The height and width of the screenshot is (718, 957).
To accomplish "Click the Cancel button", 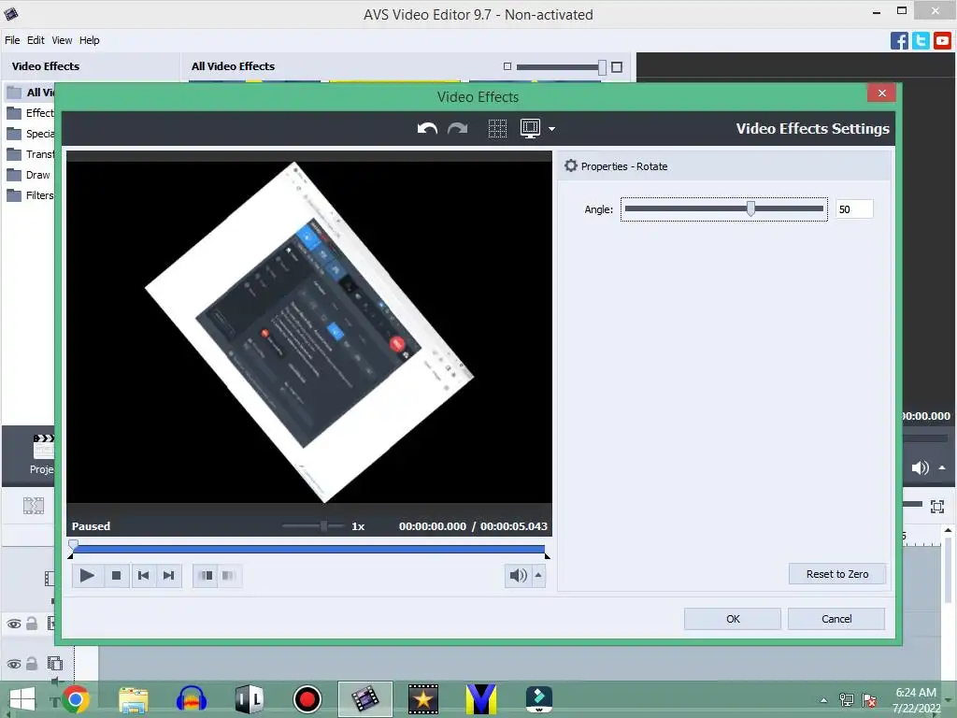I will [836, 619].
